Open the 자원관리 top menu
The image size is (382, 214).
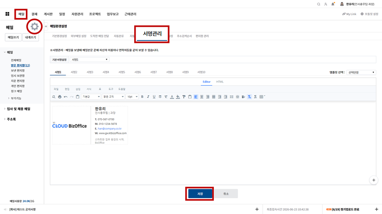[77, 14]
